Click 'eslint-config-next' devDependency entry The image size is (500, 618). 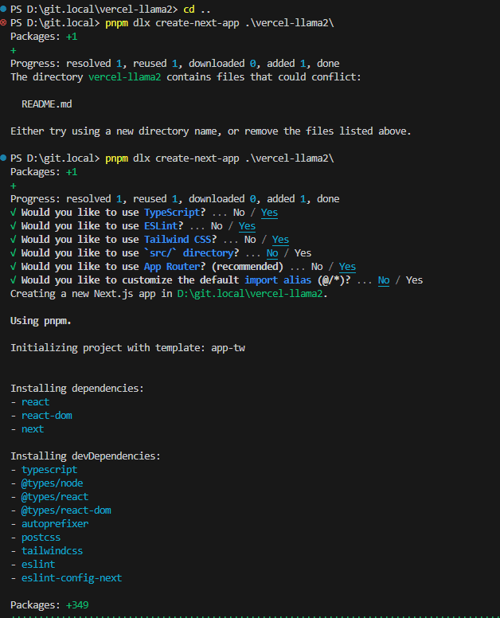point(72,578)
